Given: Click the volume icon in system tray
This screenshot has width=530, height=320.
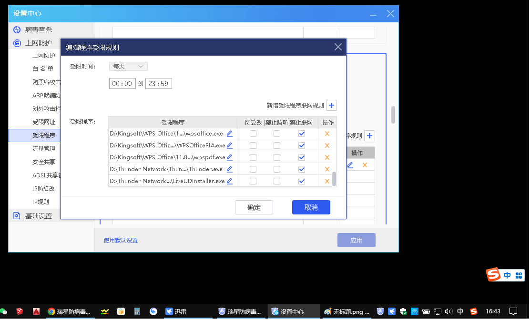Looking at the screenshot, I should [448, 311].
